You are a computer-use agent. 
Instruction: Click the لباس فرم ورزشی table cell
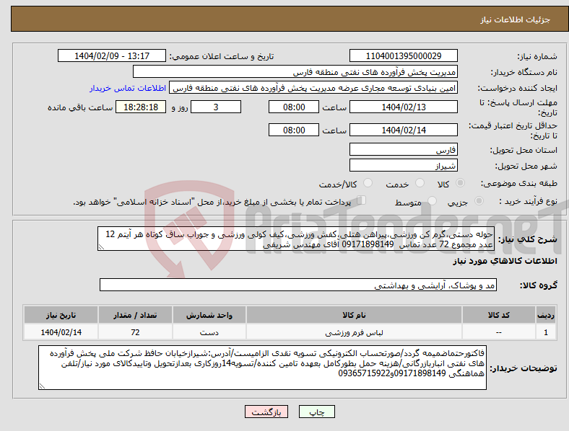354,332
